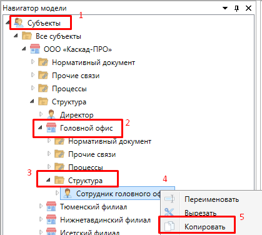The width and height of the screenshot is (262, 235).
Task: Pin the Навигатор модели panel
Action: [236, 9]
